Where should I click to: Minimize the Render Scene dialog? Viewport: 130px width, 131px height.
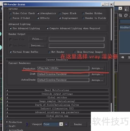(x=103, y=5)
